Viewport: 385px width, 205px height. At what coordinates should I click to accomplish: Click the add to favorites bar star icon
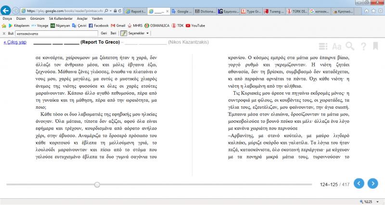tap(4, 26)
